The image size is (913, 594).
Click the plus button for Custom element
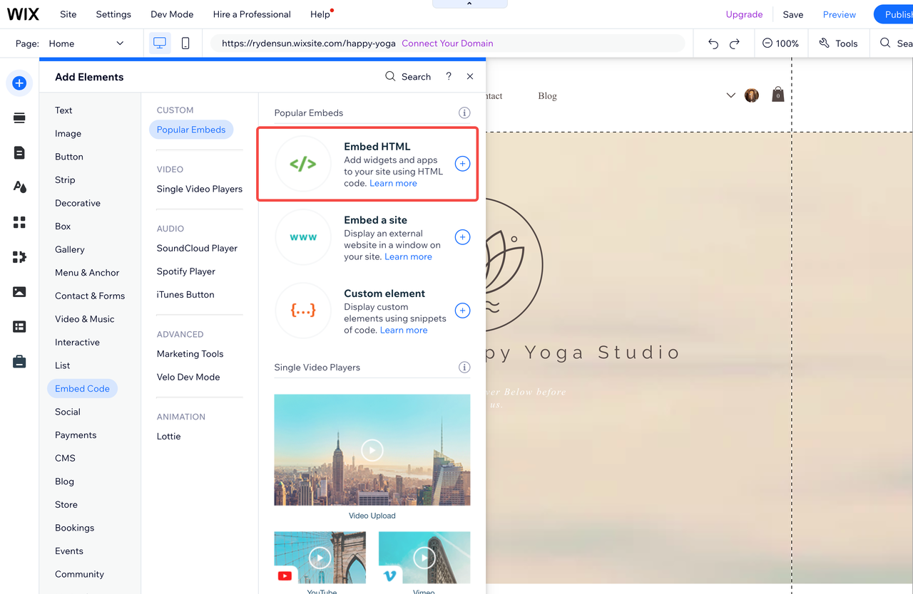point(462,311)
